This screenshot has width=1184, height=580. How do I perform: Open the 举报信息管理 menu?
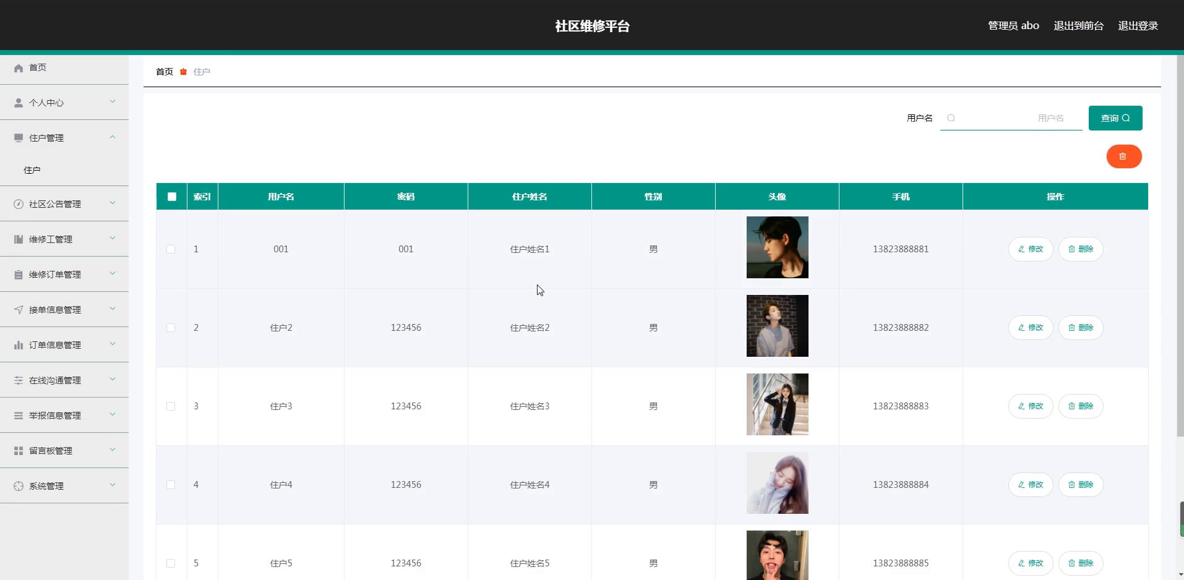[64, 416]
